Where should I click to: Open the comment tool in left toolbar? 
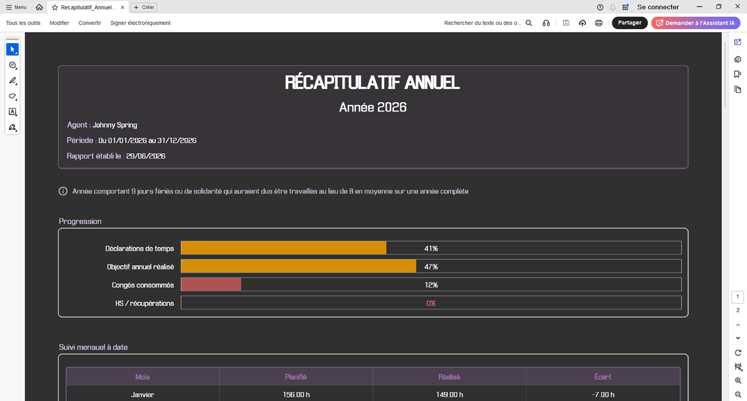(x=12, y=65)
